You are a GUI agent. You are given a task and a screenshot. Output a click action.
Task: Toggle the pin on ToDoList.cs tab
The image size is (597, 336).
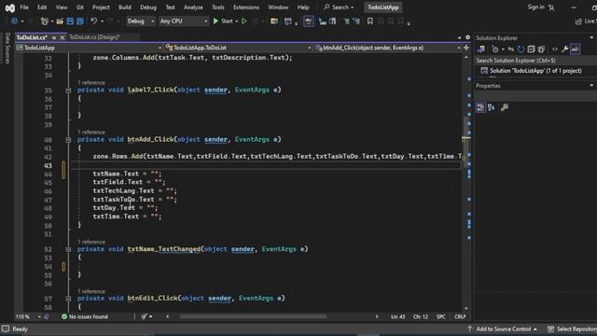click(x=54, y=37)
